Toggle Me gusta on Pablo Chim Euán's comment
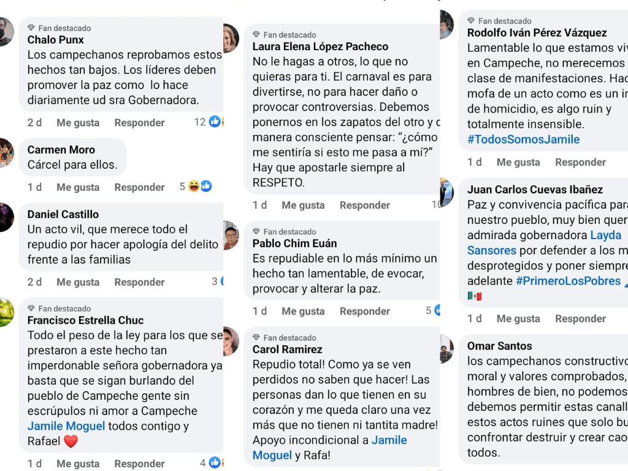628x471 pixels. click(303, 311)
